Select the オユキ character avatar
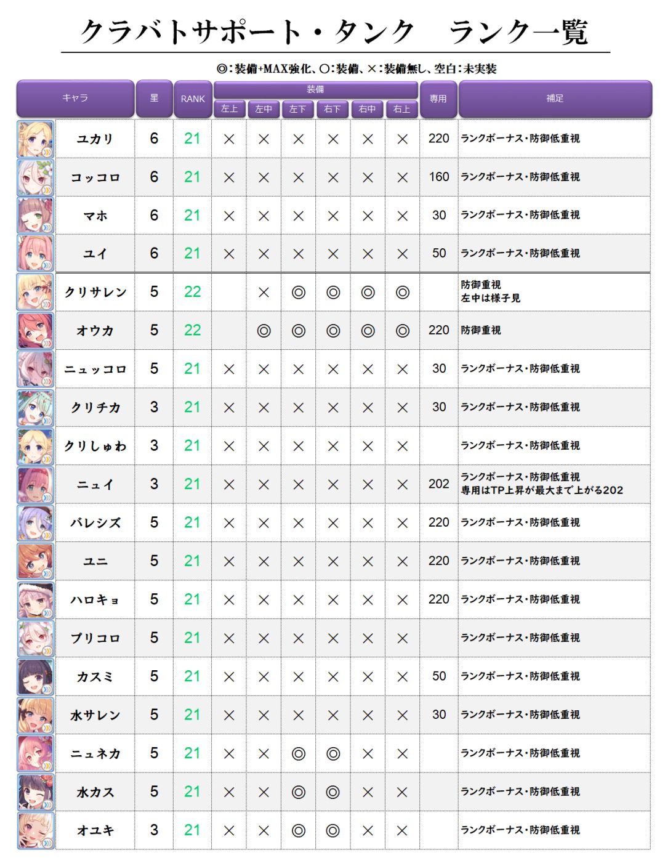 point(36,830)
